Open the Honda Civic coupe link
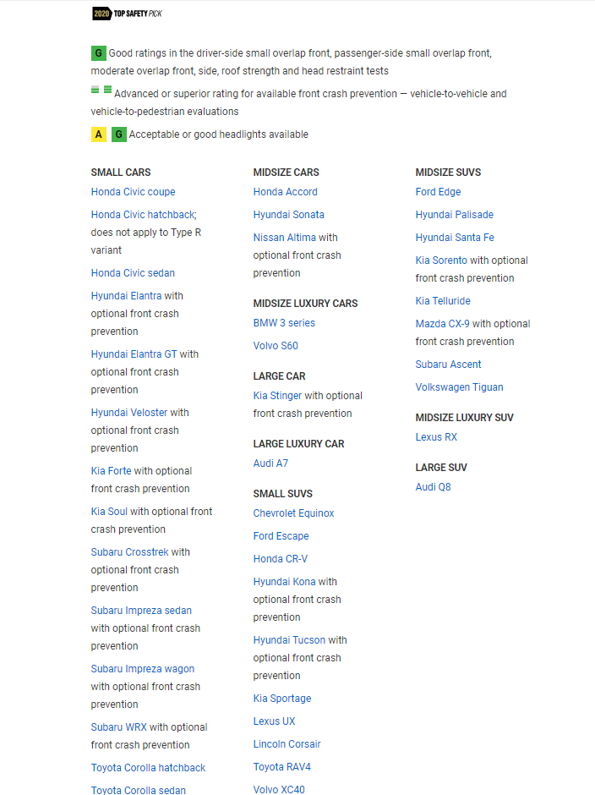The image size is (595, 795). [x=133, y=192]
